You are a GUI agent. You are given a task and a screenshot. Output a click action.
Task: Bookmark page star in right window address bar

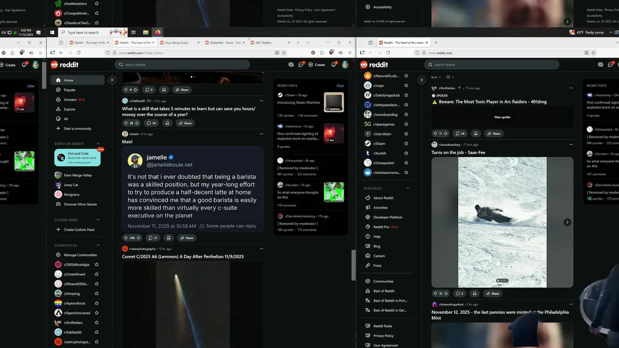click(x=593, y=53)
